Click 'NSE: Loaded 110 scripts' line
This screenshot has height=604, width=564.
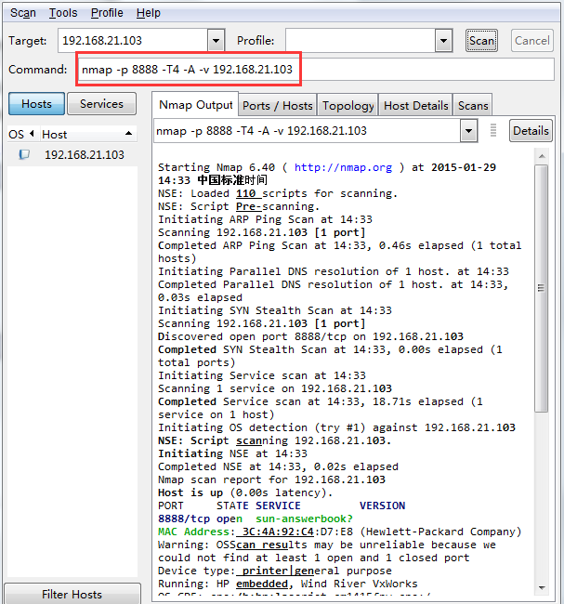click(x=278, y=193)
